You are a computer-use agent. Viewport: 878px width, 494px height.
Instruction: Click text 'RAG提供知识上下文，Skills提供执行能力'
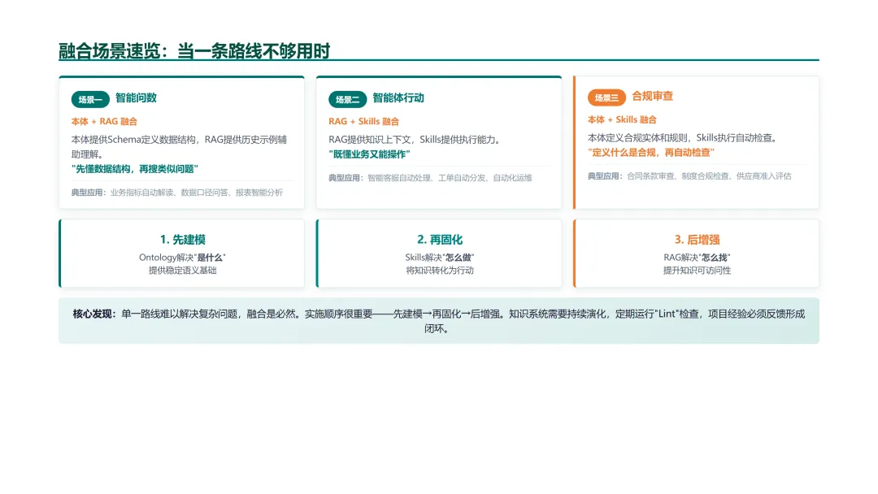pos(415,140)
